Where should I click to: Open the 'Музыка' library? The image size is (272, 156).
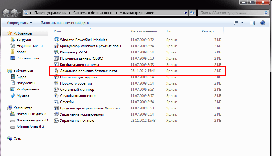23,95
